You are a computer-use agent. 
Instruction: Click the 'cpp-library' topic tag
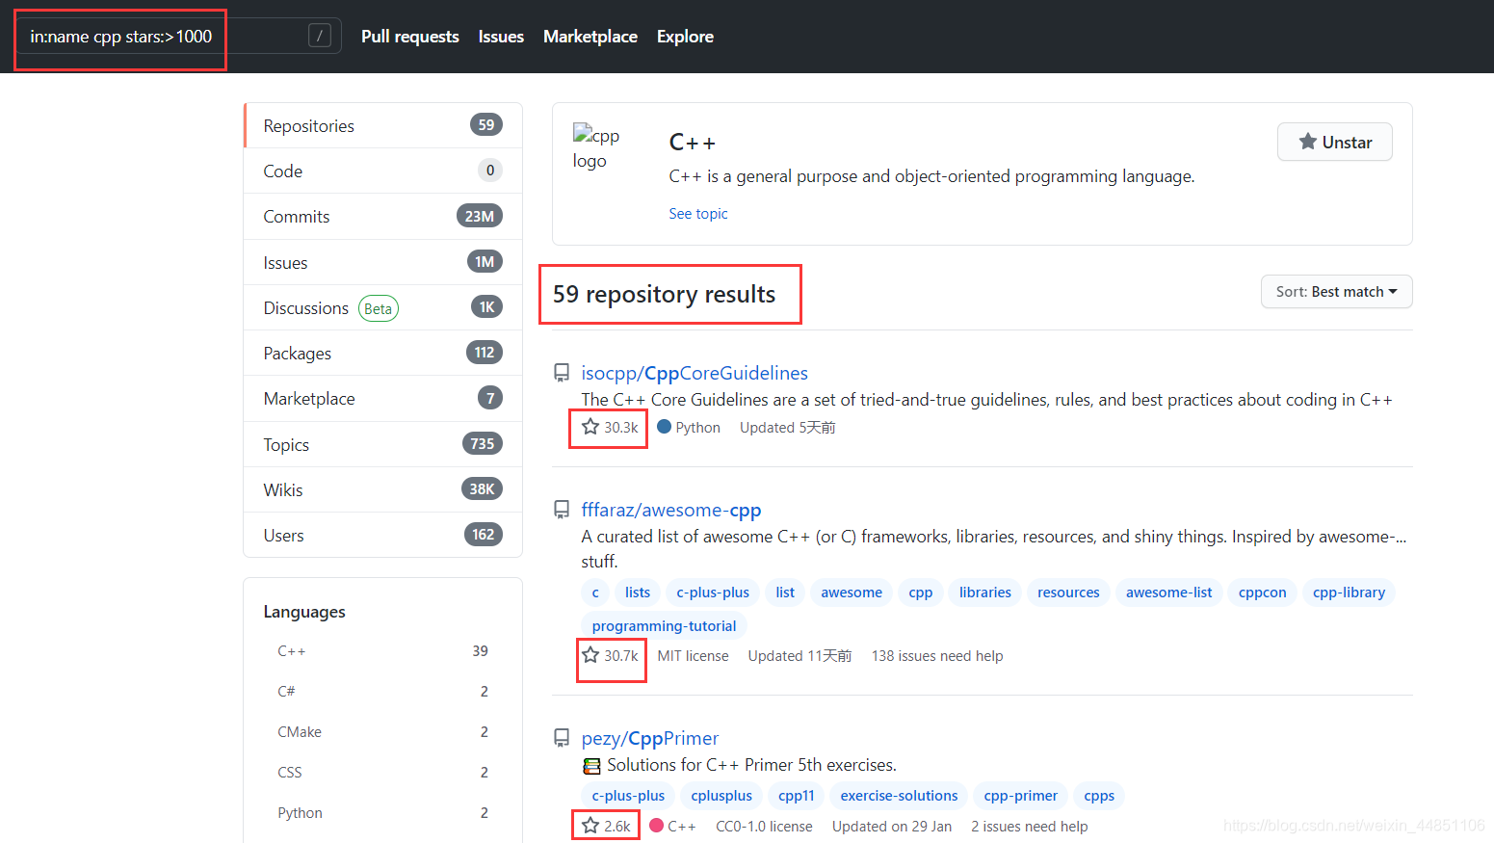[1349, 593]
